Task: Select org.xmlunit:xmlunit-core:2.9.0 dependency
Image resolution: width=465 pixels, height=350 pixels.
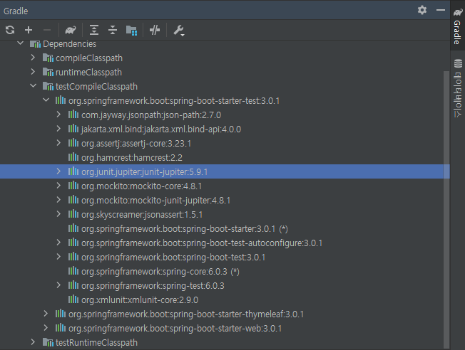Action: pyautogui.click(x=140, y=300)
